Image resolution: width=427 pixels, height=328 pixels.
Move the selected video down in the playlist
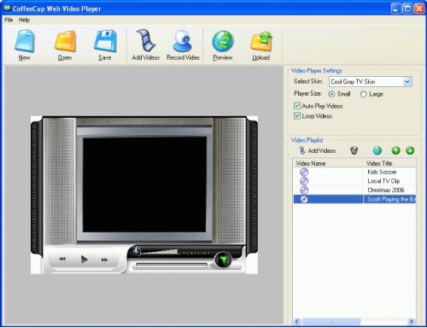click(410, 150)
